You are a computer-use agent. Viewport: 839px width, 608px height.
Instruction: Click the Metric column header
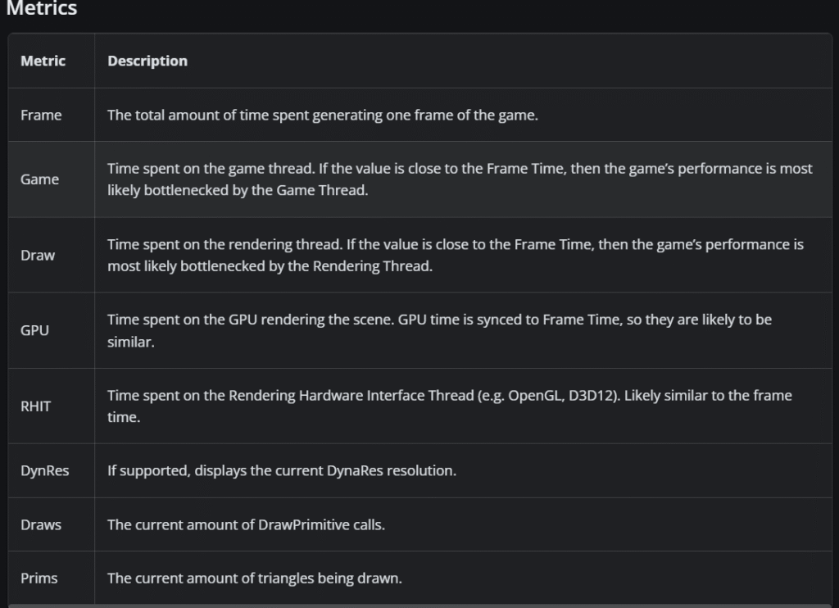(x=43, y=61)
